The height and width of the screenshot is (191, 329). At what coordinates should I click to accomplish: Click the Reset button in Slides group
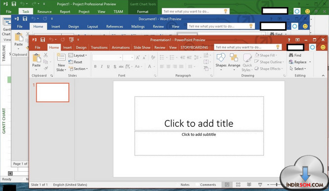tap(75, 62)
